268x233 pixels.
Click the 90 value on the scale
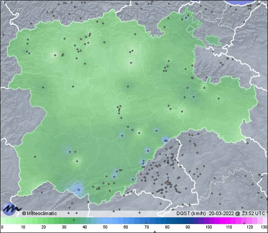coord(188,227)
